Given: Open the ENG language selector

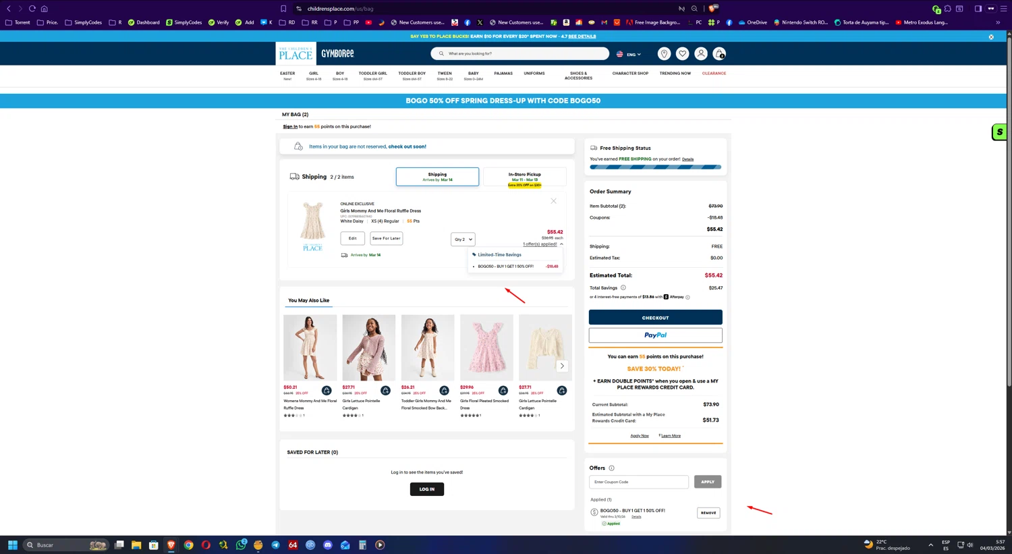Looking at the screenshot, I should click(x=629, y=54).
